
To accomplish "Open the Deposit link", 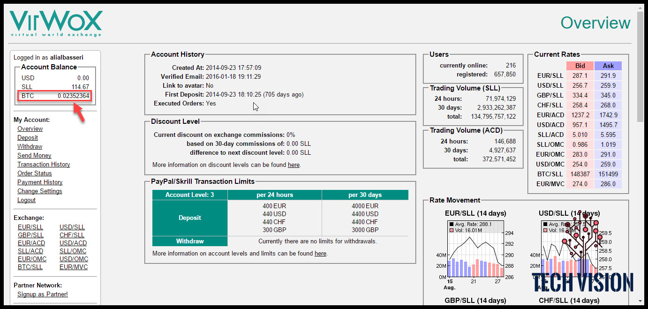I will tap(28, 137).
